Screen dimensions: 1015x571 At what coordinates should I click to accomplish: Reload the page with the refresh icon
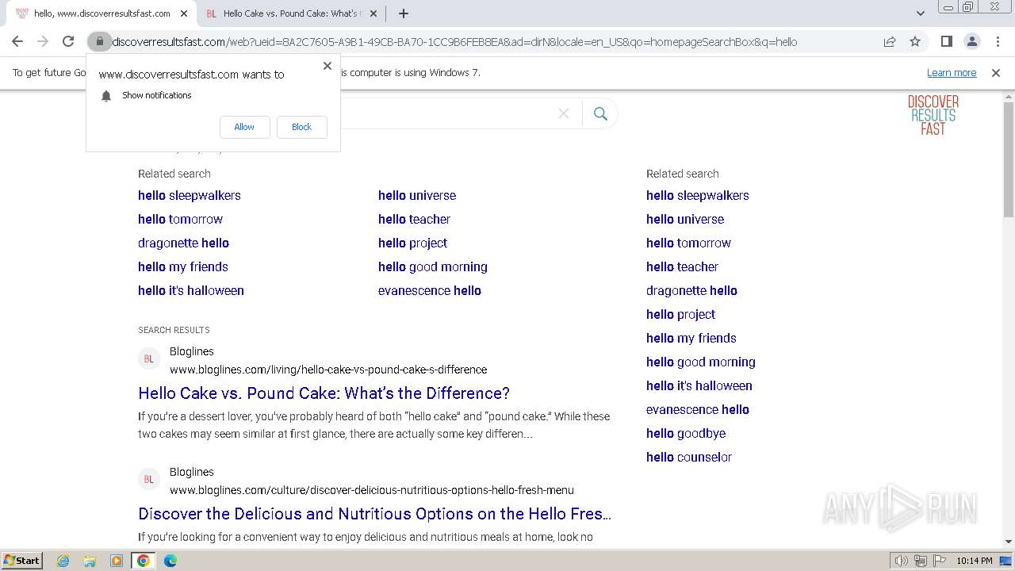click(x=68, y=41)
